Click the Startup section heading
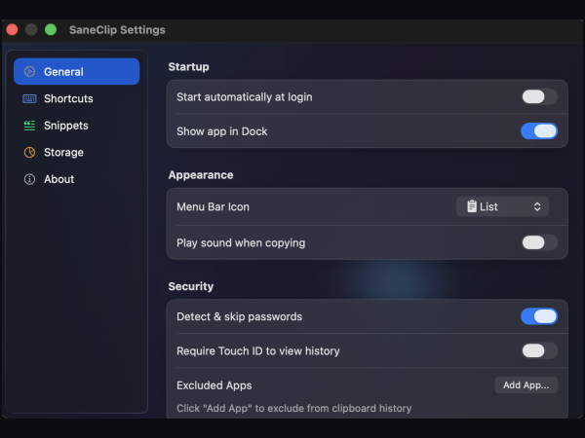This screenshot has height=438, width=585. coord(188,67)
